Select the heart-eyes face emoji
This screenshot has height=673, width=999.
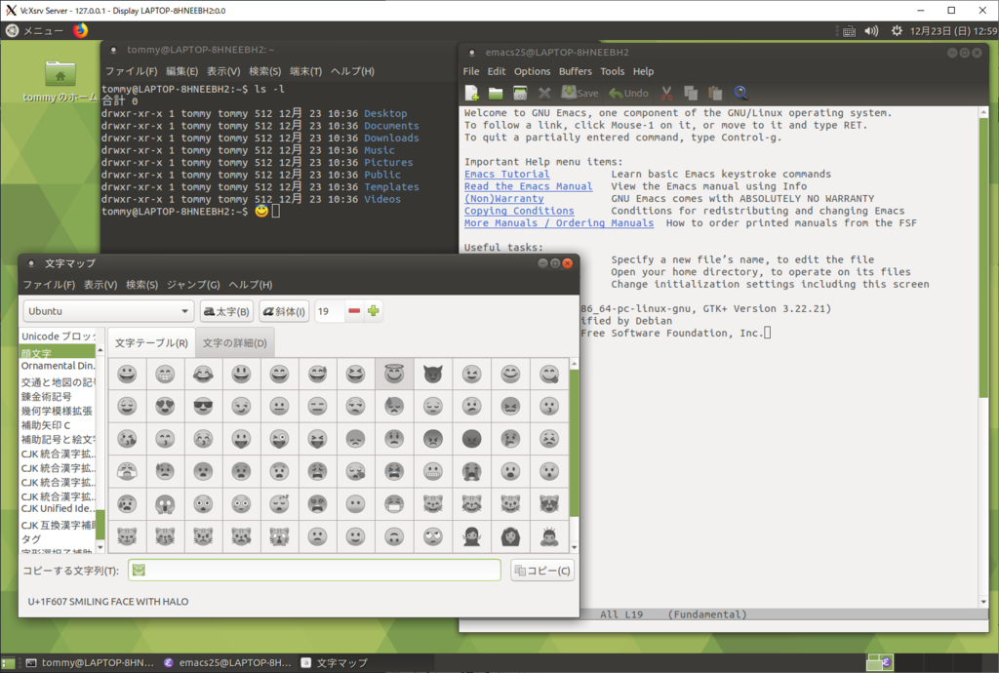tap(165, 406)
